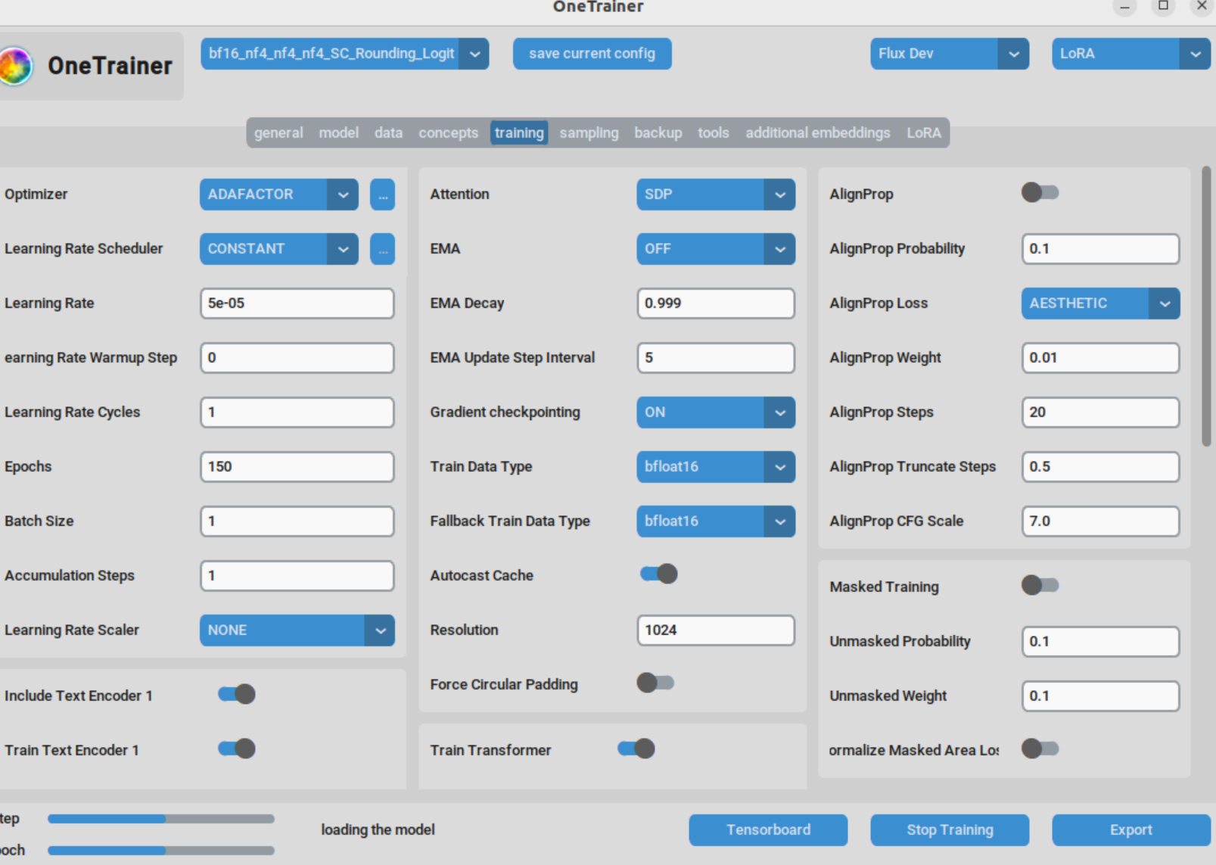Screen dimensions: 1216x865
Task: Focus the AlignProp Weight field
Action: click(1101, 358)
